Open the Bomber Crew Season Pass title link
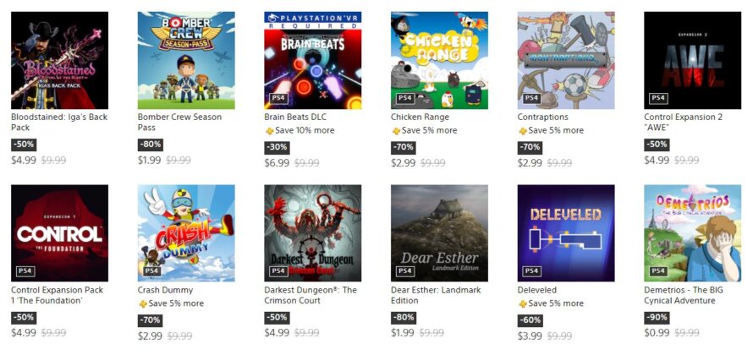753x355 pixels. [x=179, y=123]
